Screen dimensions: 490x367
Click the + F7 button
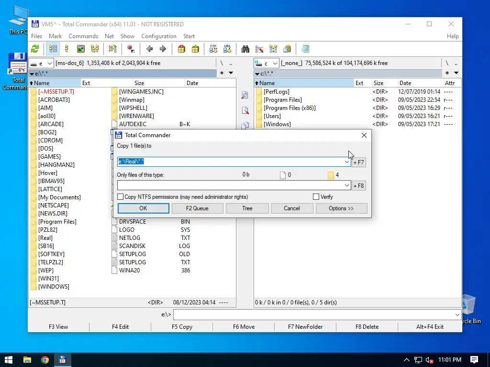[x=359, y=162]
